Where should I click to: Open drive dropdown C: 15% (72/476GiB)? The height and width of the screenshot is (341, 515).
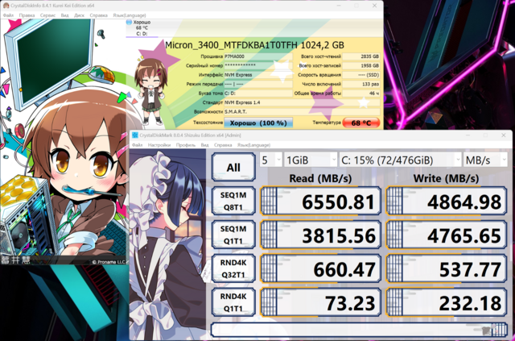(400, 160)
